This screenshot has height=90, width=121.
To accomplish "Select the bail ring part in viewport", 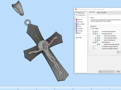I will pos(18,8).
